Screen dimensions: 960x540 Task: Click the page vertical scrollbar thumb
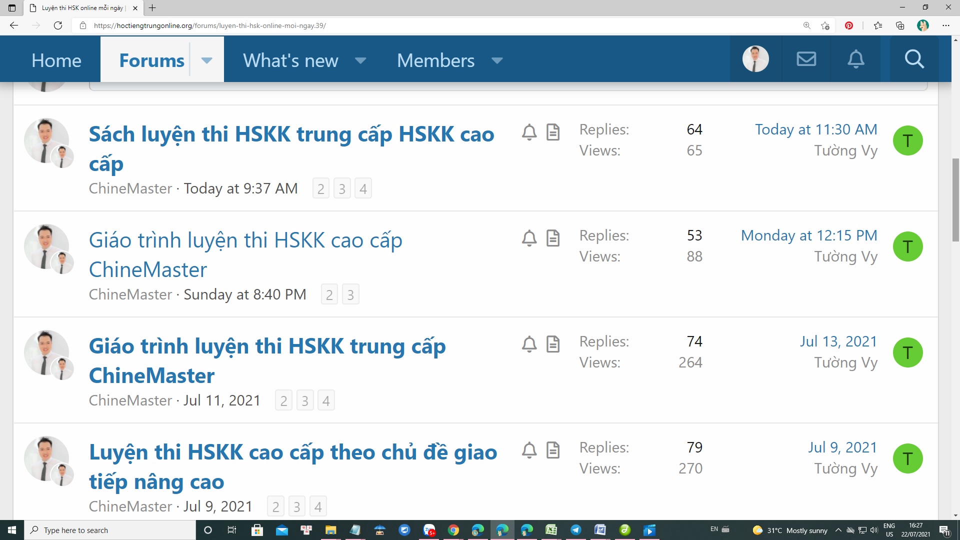tap(955, 200)
